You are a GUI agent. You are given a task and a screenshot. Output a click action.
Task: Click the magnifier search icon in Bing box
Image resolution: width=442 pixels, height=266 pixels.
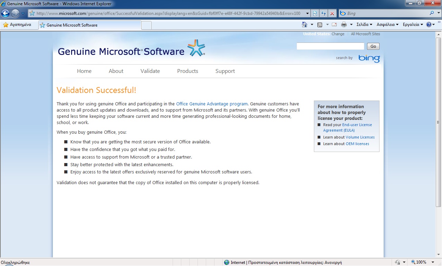[432, 13]
